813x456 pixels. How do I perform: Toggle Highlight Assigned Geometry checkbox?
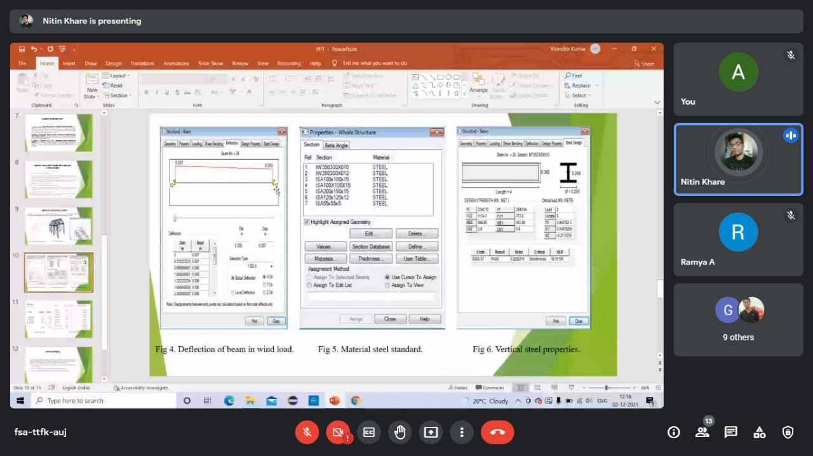tap(307, 222)
